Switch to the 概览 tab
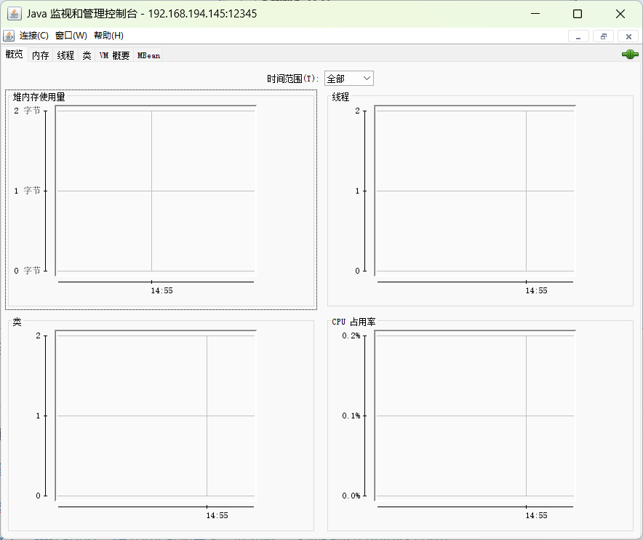This screenshot has width=643, height=540. 15,54
